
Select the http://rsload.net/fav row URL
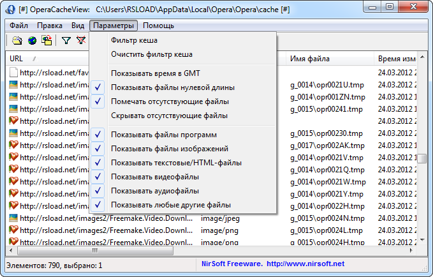pyautogui.click(x=54, y=72)
